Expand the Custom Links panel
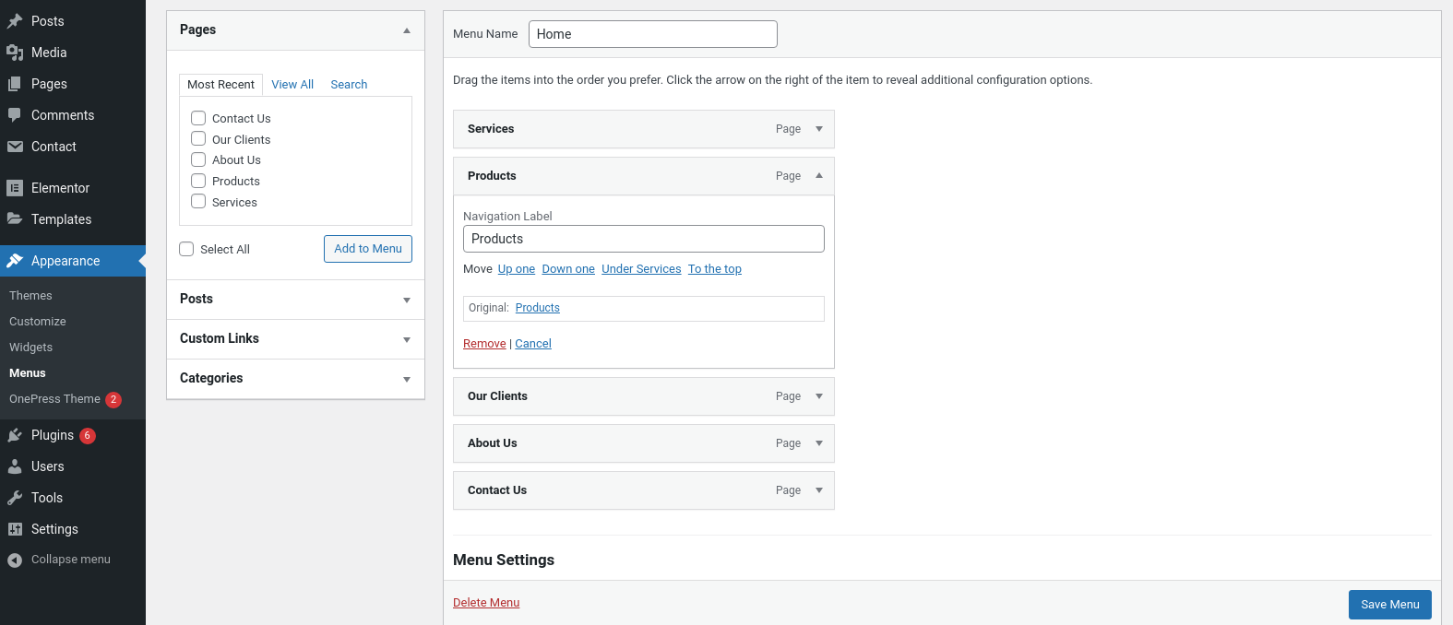 click(x=407, y=339)
